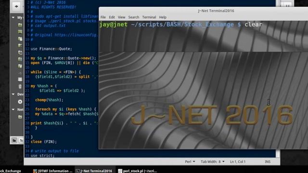Click comment '# write output to file'
Screen dimensions: 308x173
coord(54,151)
